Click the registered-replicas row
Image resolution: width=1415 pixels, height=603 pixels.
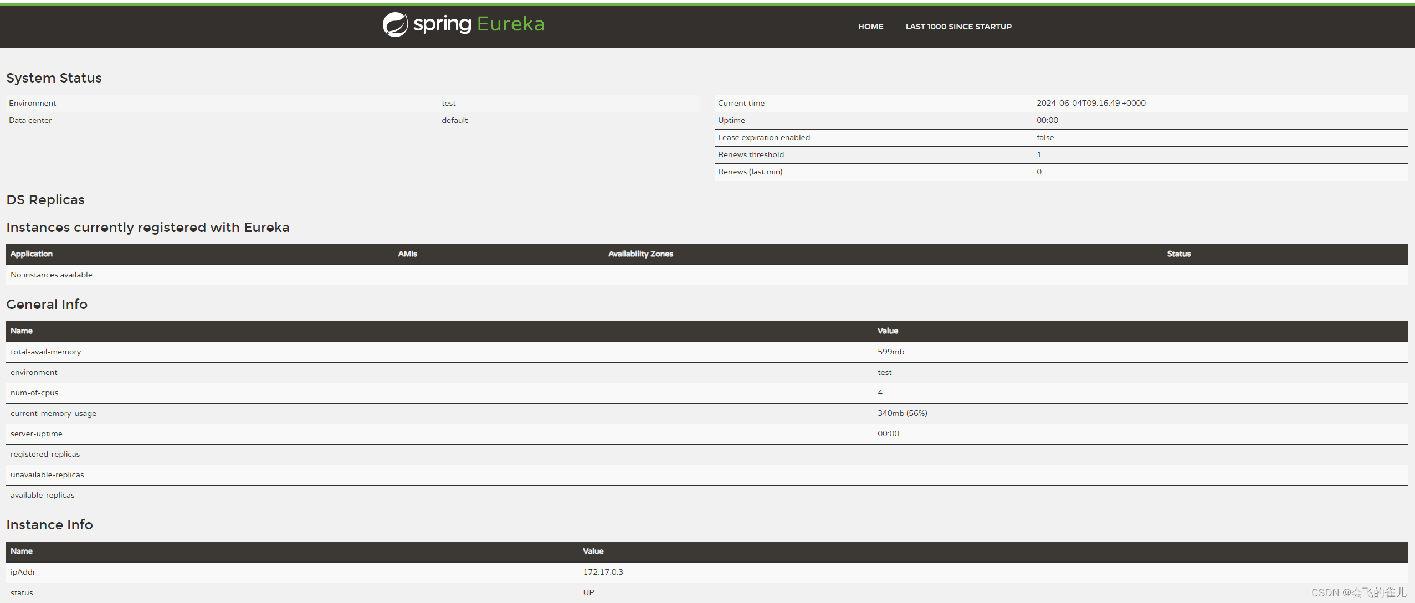(45, 455)
